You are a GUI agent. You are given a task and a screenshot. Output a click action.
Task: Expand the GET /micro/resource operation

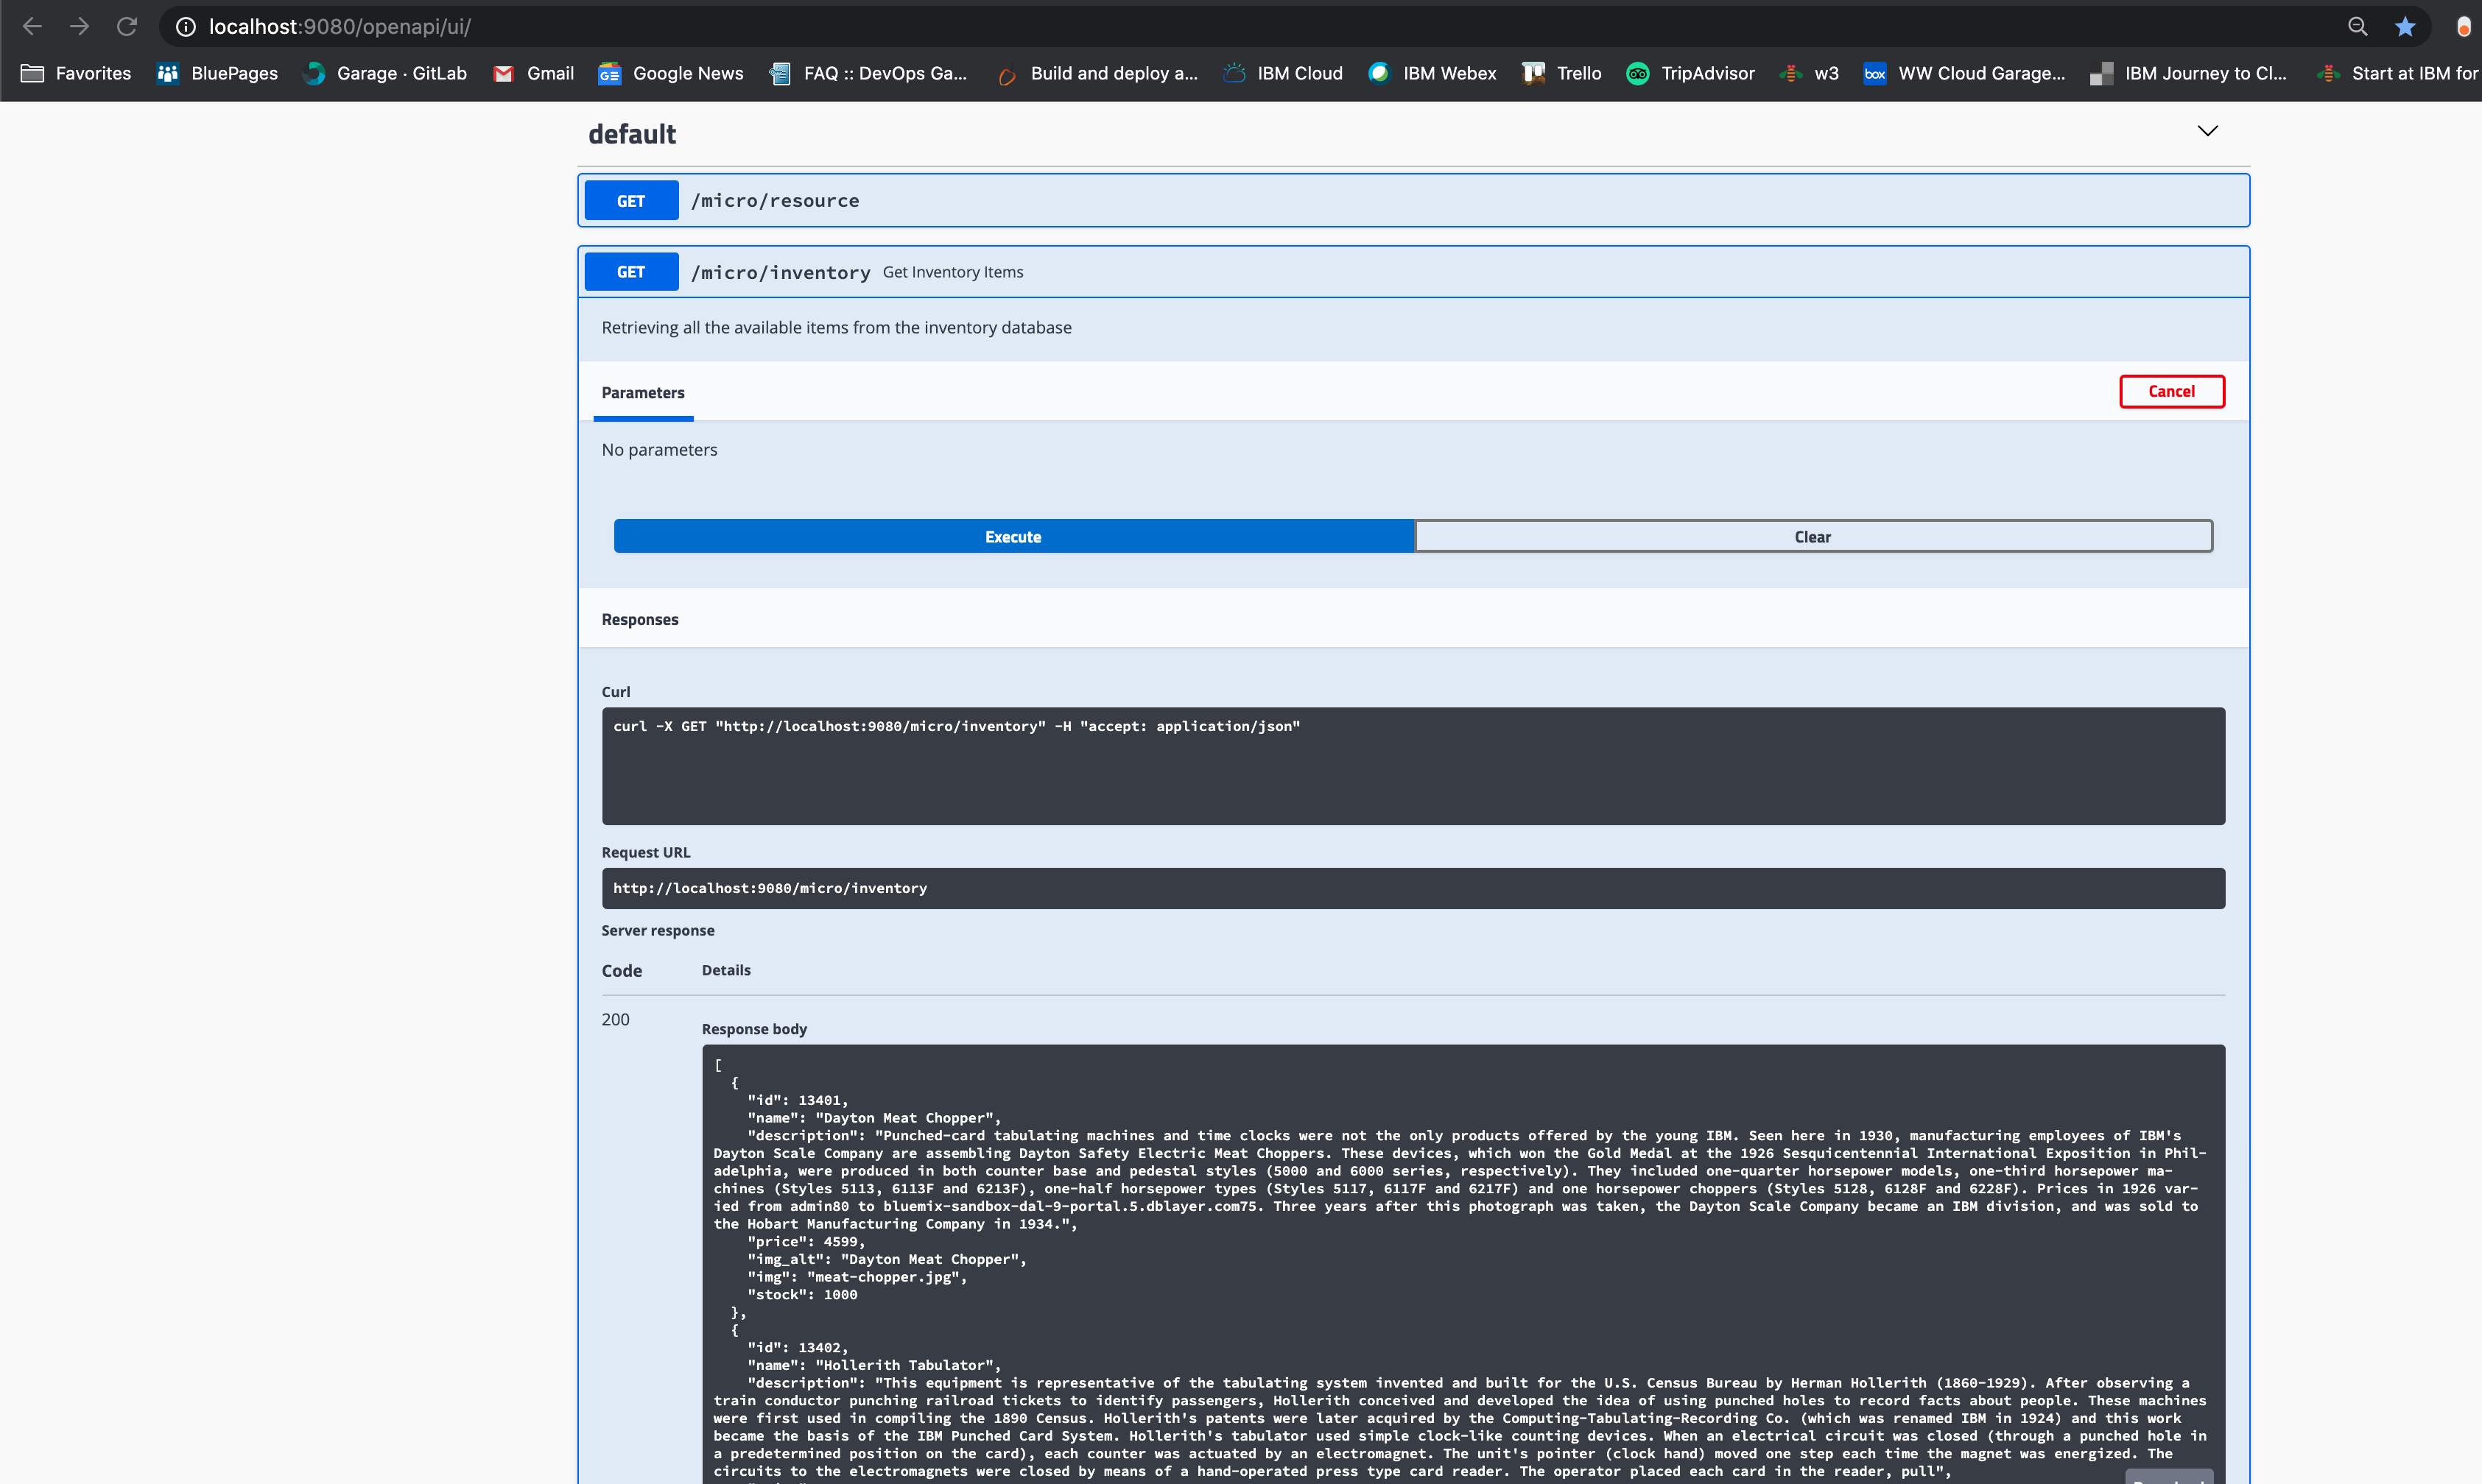[1413, 201]
